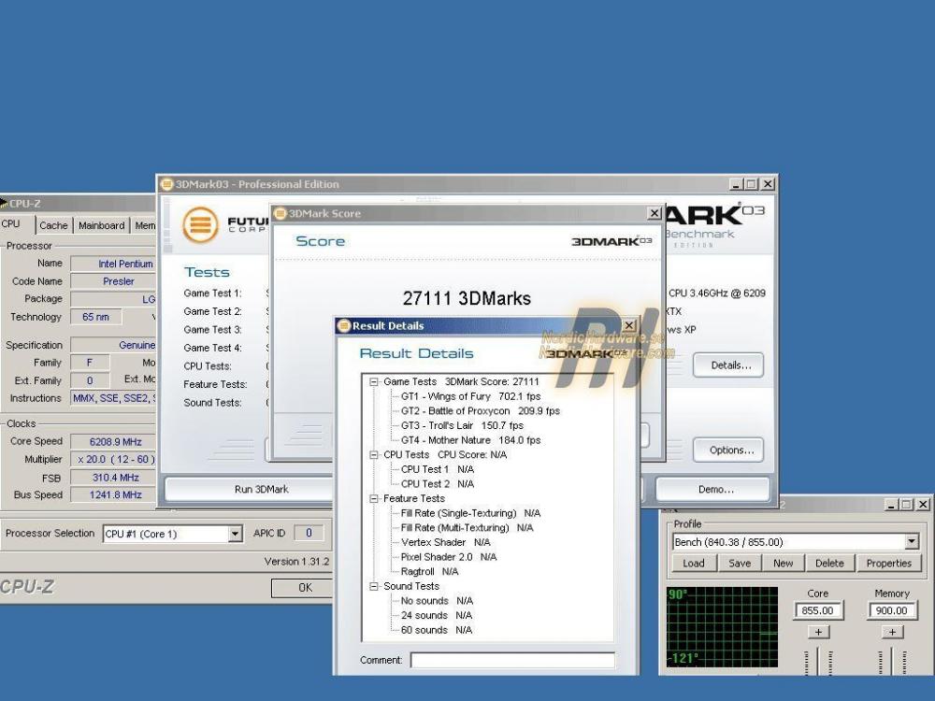
Task: Click the Comment text field
Action: coord(512,661)
